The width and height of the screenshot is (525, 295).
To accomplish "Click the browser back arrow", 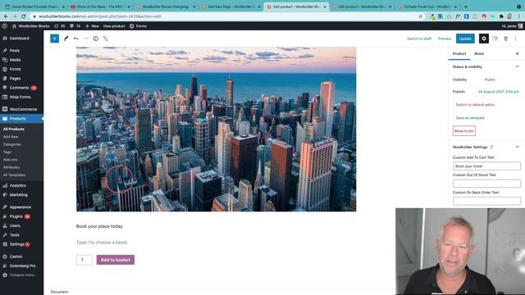I will (x=6, y=16).
